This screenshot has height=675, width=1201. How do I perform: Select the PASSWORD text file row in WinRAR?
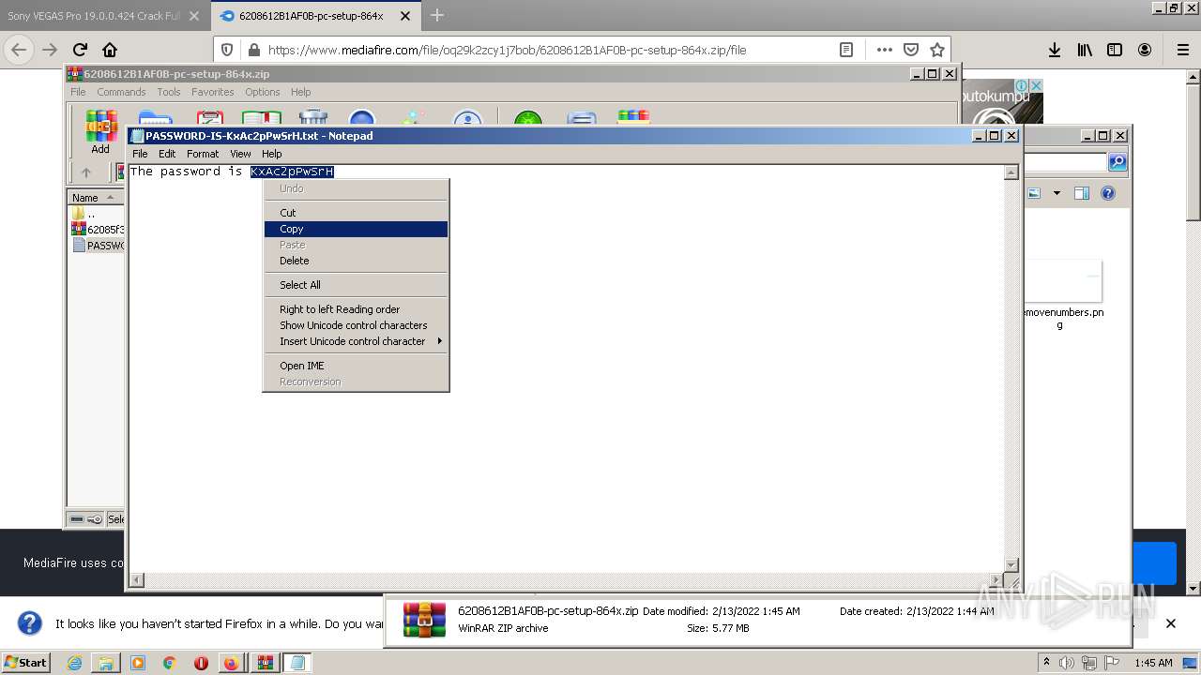tap(98, 246)
